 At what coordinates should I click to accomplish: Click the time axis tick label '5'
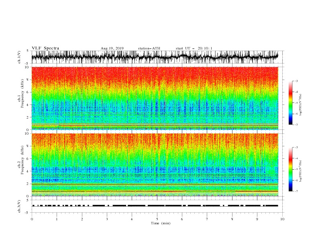(x=157, y=219)
